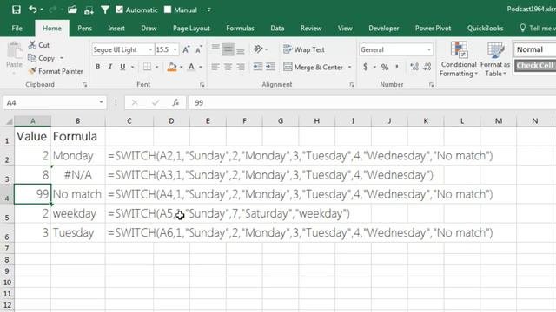Go to the Formulas tab
Image resolution: width=556 pixels, height=312 pixels.
coord(240,29)
